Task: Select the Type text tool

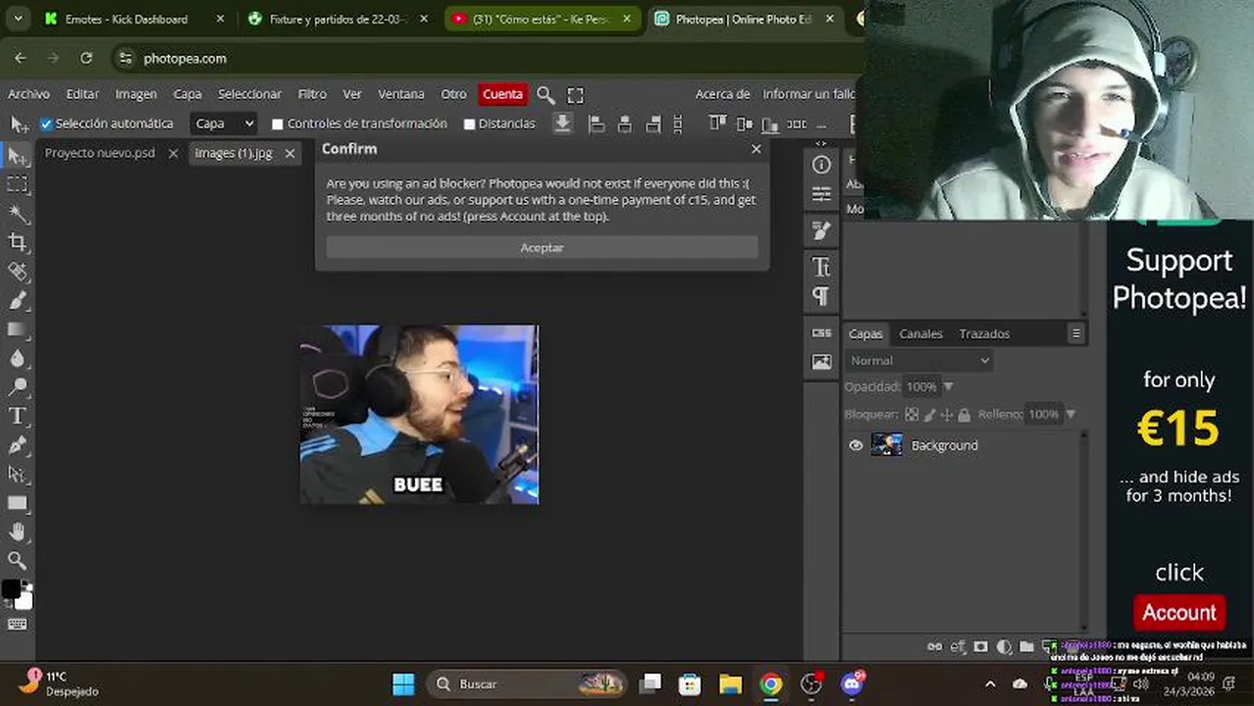Action: click(x=18, y=416)
